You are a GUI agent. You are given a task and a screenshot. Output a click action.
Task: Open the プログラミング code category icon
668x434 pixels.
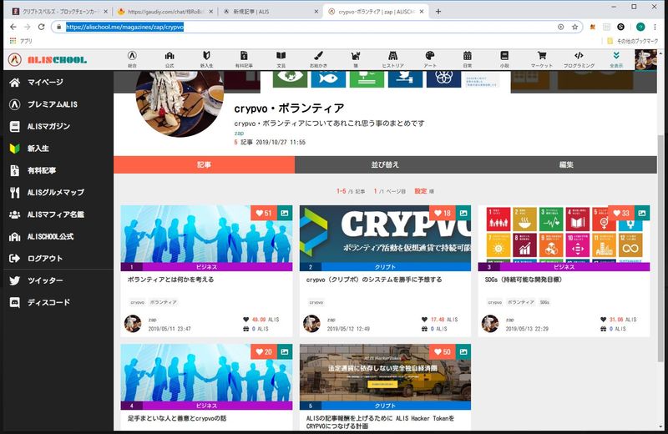pyautogui.click(x=579, y=59)
